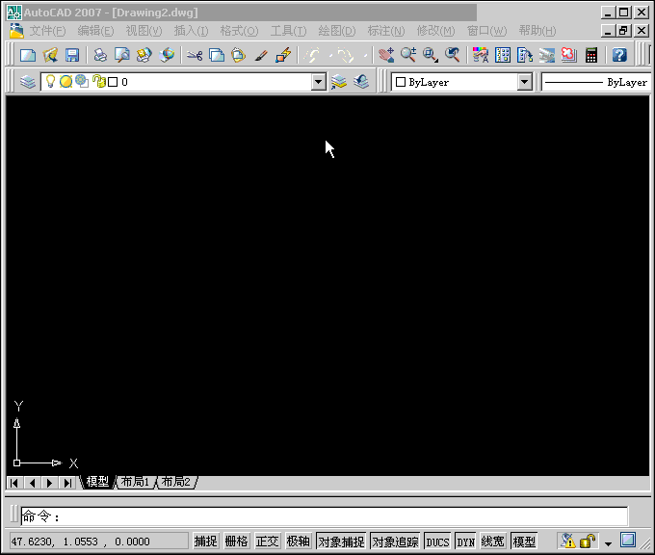Viewport: 655px width, 555px height.
Task: Toggle DUCS dynamic UCS
Action: pyautogui.click(x=437, y=542)
